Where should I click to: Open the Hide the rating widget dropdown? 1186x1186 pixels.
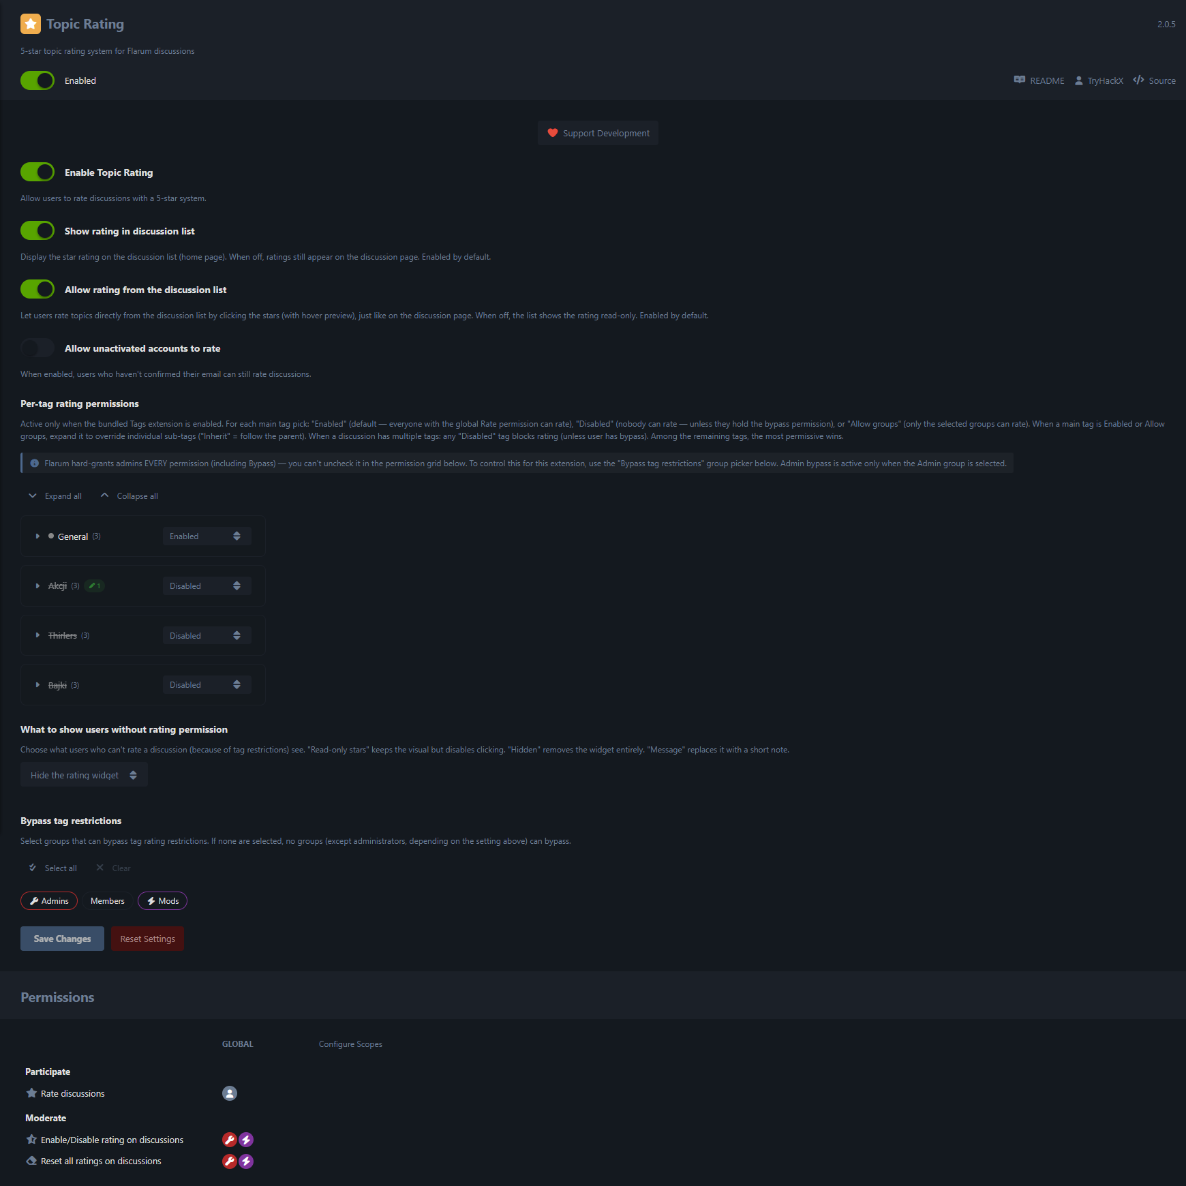84,775
